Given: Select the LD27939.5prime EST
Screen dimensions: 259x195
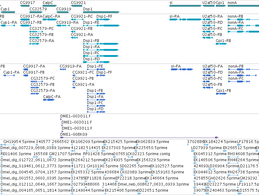Looking at the screenshot, I should pyautogui.click(x=193, y=151).
